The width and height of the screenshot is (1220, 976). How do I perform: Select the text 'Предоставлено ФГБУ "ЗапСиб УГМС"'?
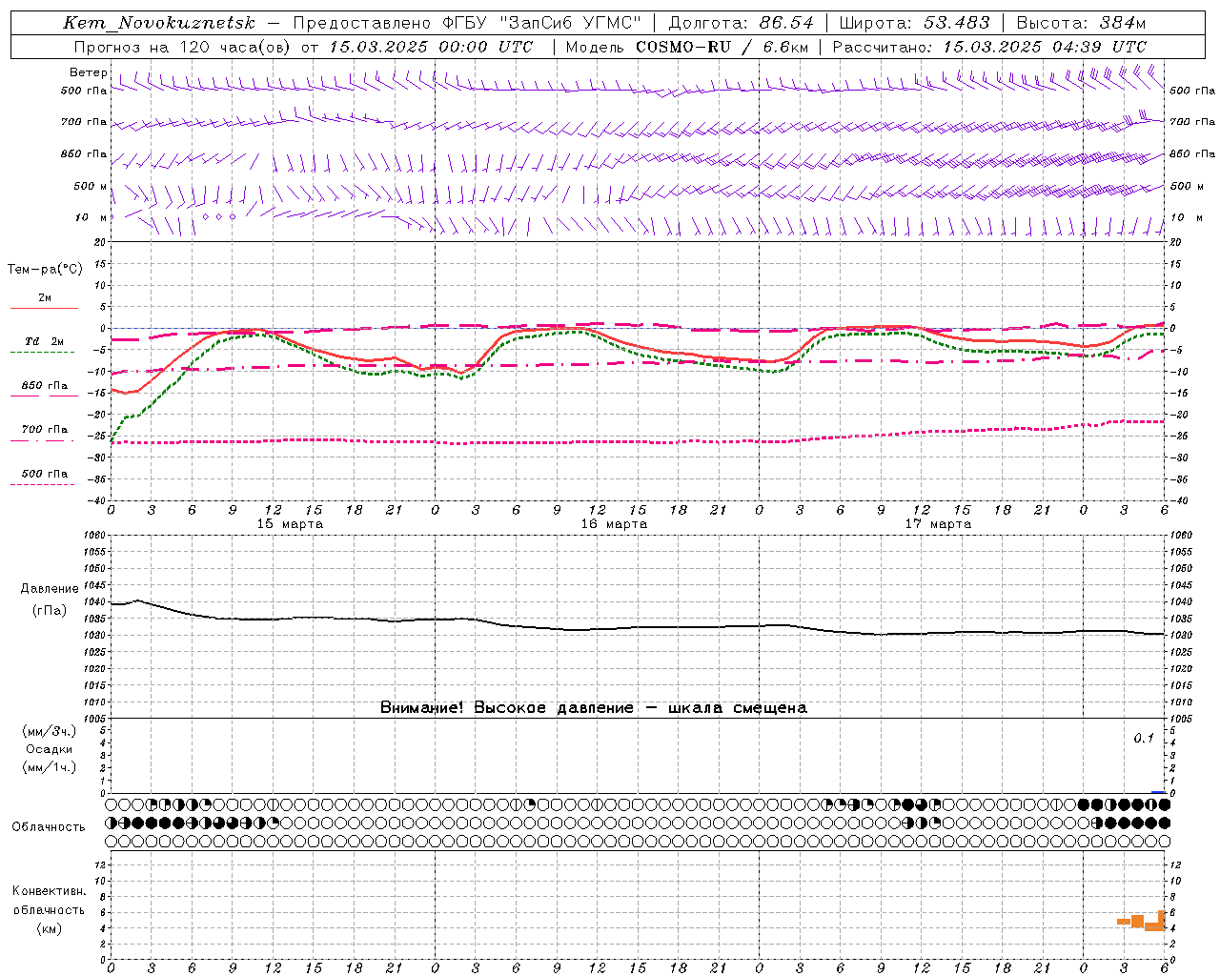coord(467,23)
